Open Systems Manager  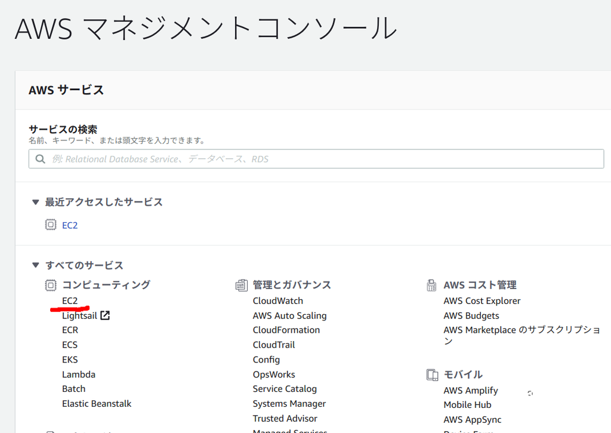coord(289,404)
